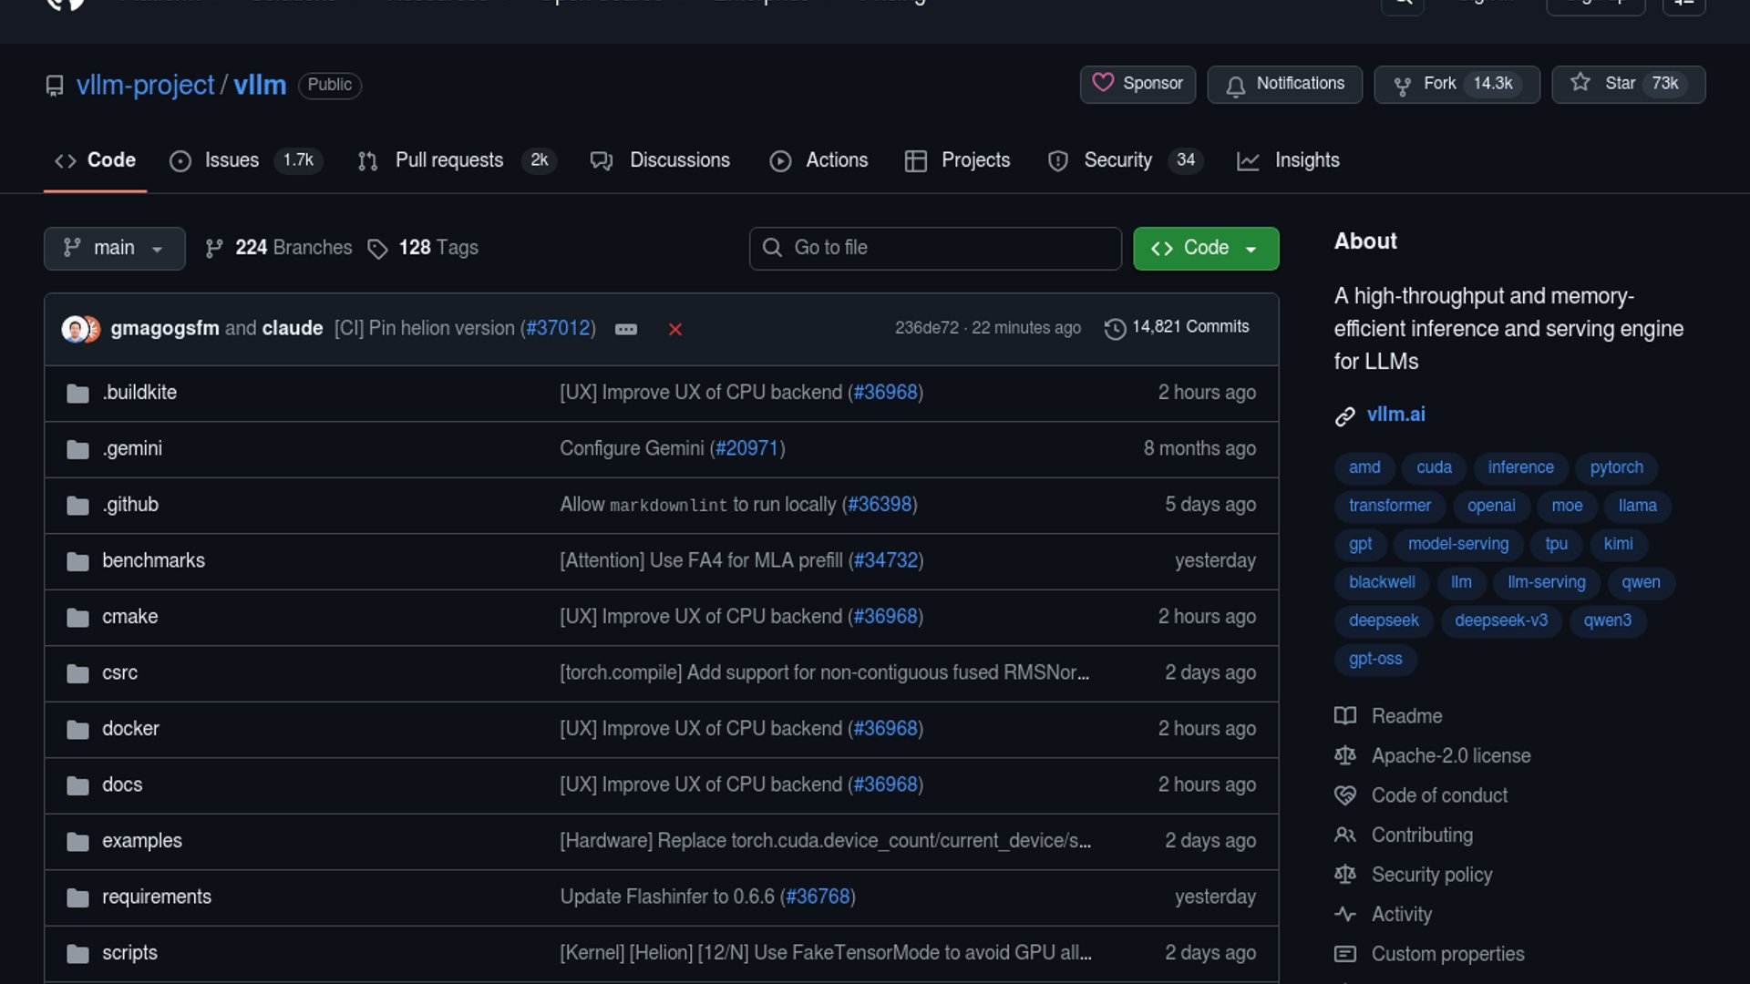Open the Apache-2.0 license link
This screenshot has height=984, width=1750.
(1450, 755)
